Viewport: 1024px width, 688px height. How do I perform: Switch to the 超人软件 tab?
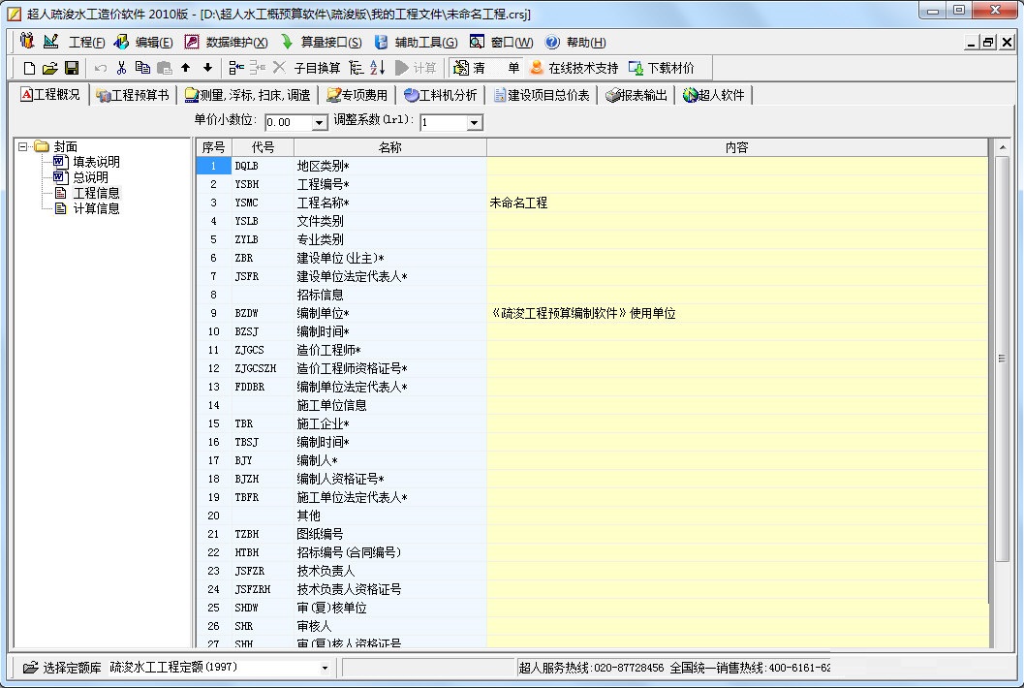click(714, 95)
